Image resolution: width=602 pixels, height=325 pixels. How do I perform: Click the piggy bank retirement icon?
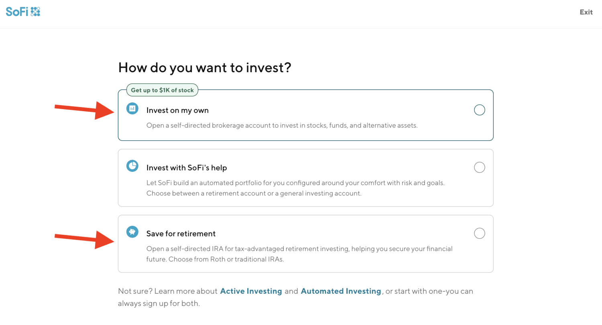coord(132,232)
